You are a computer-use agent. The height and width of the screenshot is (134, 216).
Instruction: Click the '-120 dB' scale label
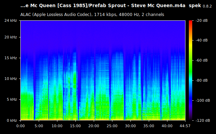[x=203, y=120]
